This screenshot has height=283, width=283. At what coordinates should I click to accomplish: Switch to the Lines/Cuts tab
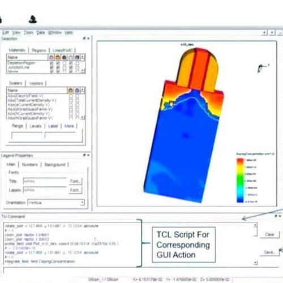tap(62, 50)
